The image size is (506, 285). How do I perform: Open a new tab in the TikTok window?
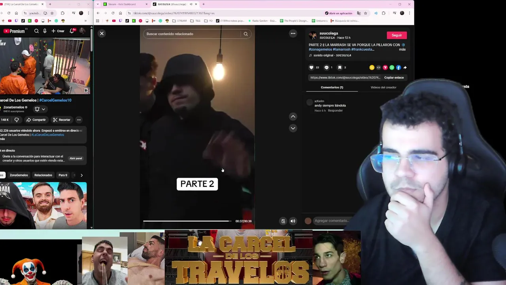tap(203, 4)
